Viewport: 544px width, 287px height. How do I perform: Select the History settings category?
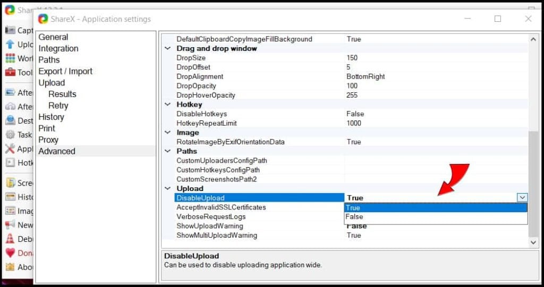(x=52, y=117)
